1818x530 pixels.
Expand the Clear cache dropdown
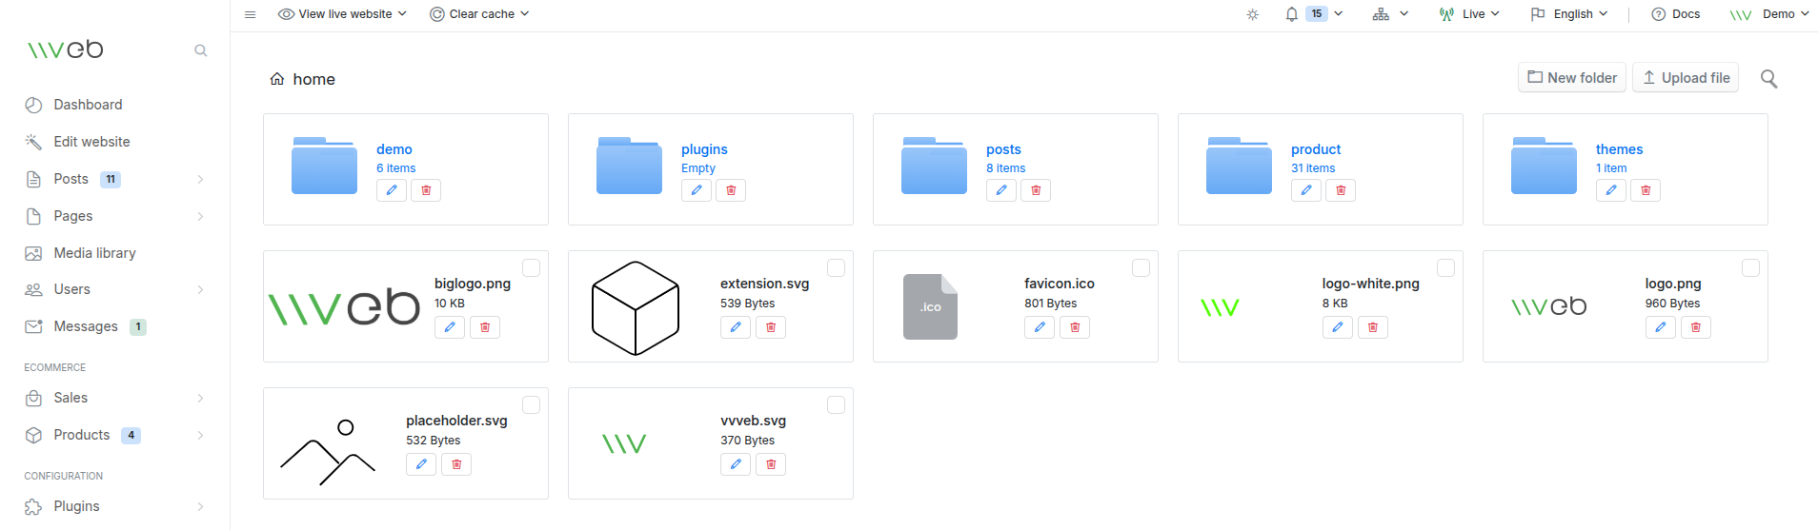click(479, 14)
